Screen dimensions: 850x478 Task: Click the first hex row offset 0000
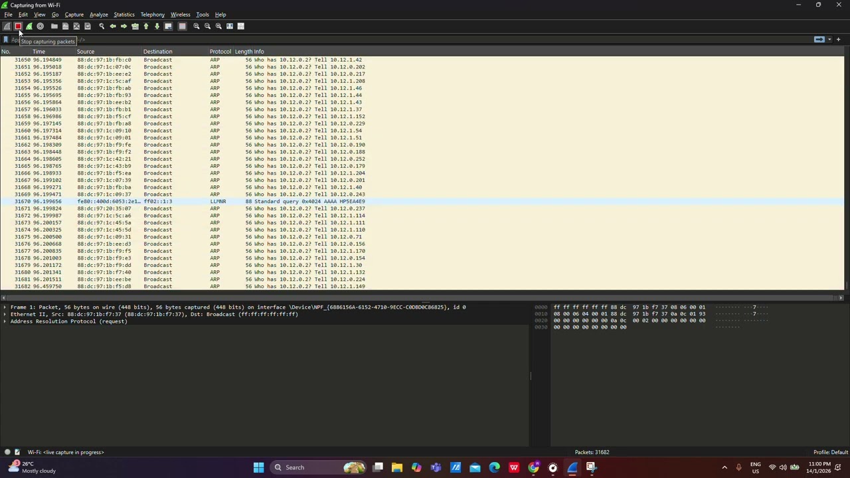pyautogui.click(x=541, y=307)
